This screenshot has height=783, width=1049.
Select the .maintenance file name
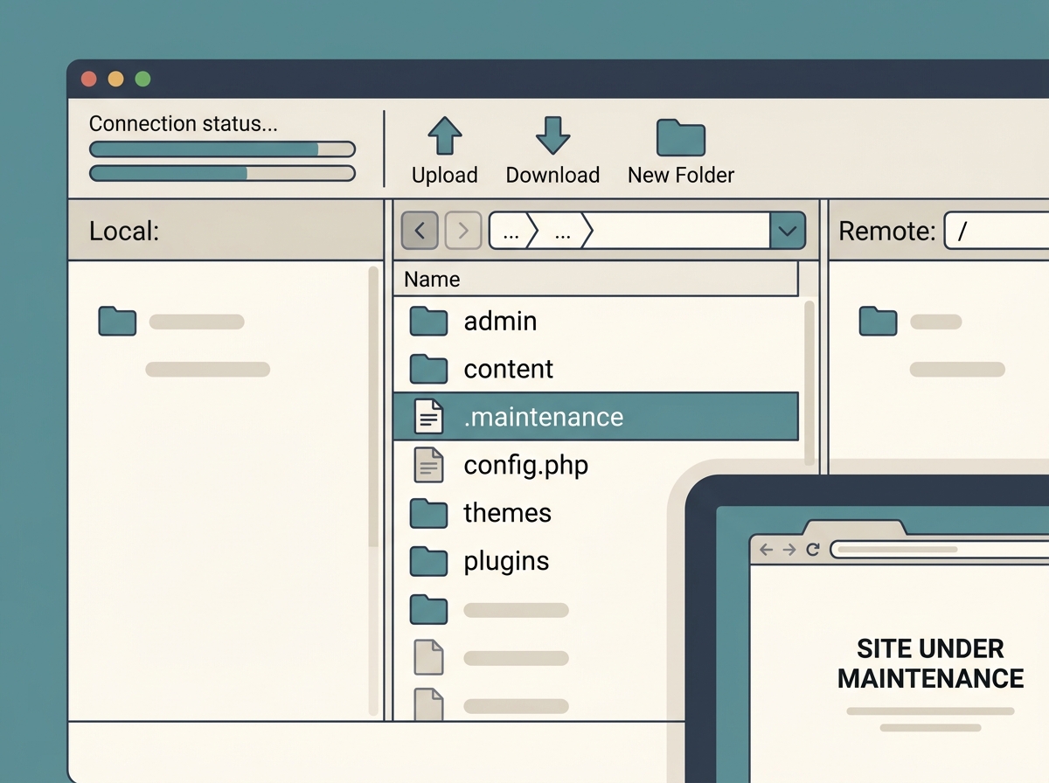tap(544, 417)
